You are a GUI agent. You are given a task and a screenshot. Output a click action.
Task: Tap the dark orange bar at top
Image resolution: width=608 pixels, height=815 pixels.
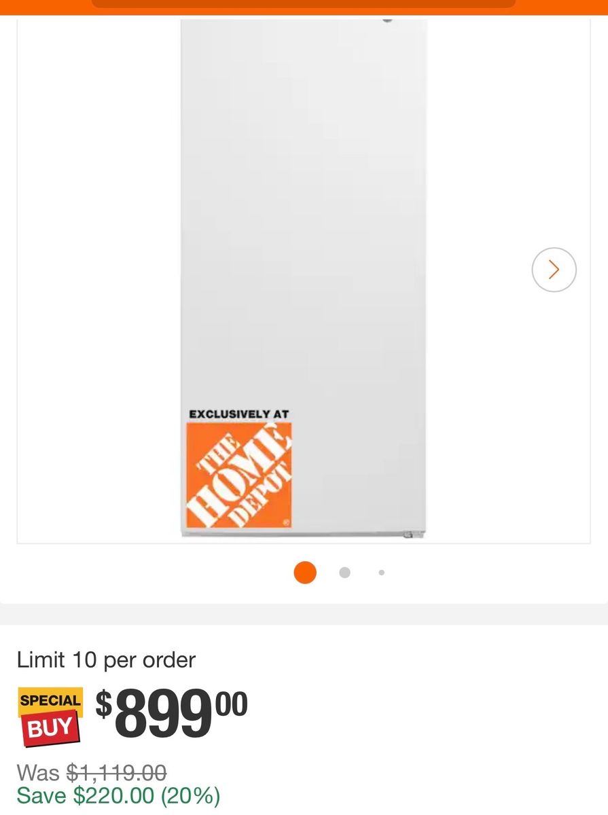point(304,4)
